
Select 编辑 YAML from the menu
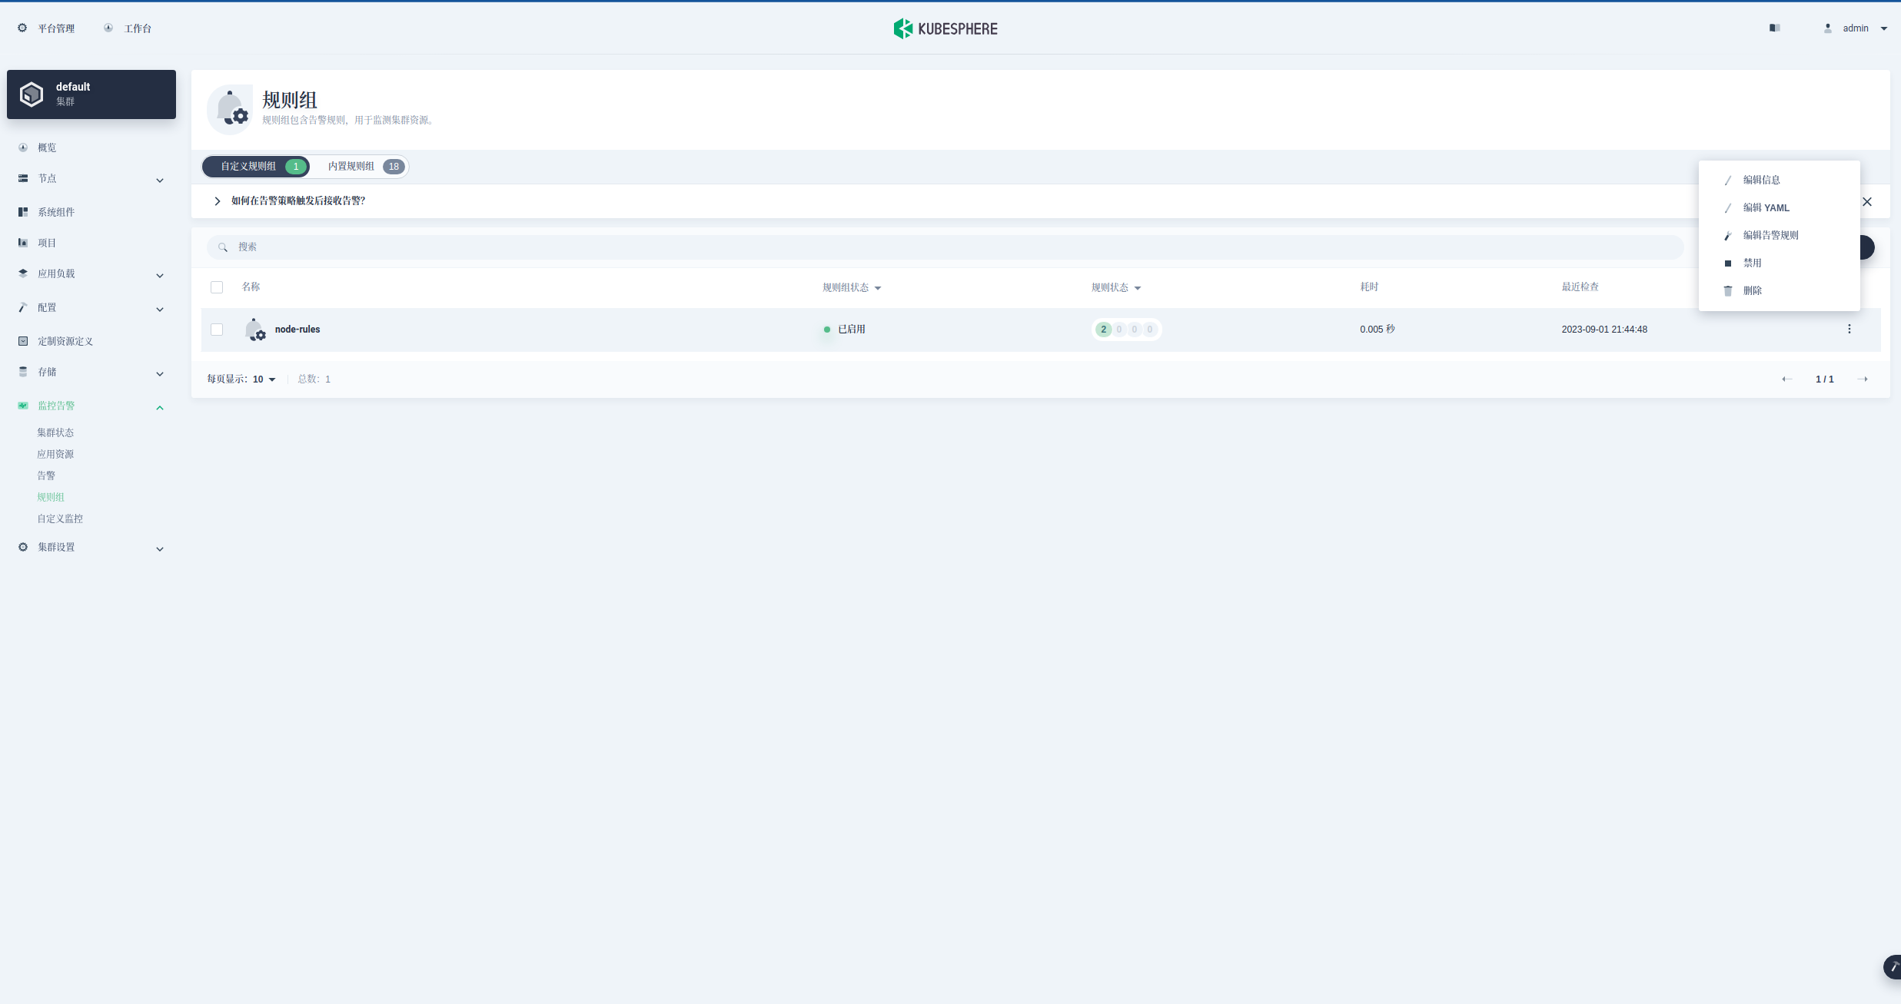click(x=1779, y=207)
